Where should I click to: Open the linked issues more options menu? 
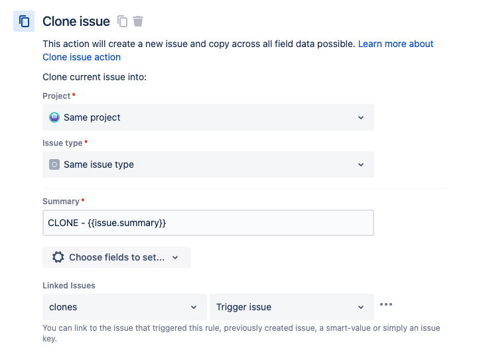(386, 304)
